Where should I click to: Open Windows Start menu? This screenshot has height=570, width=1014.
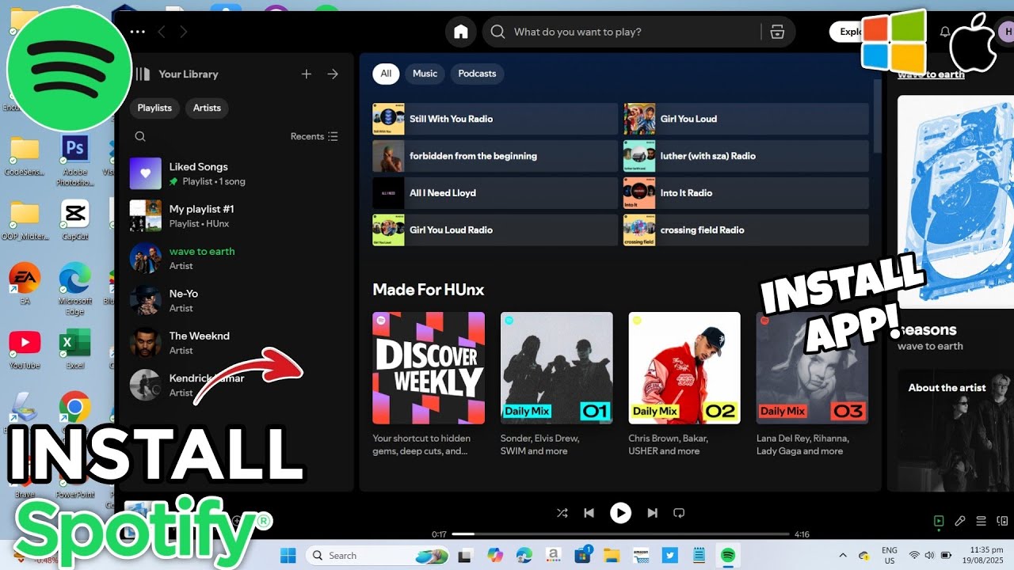tap(288, 555)
